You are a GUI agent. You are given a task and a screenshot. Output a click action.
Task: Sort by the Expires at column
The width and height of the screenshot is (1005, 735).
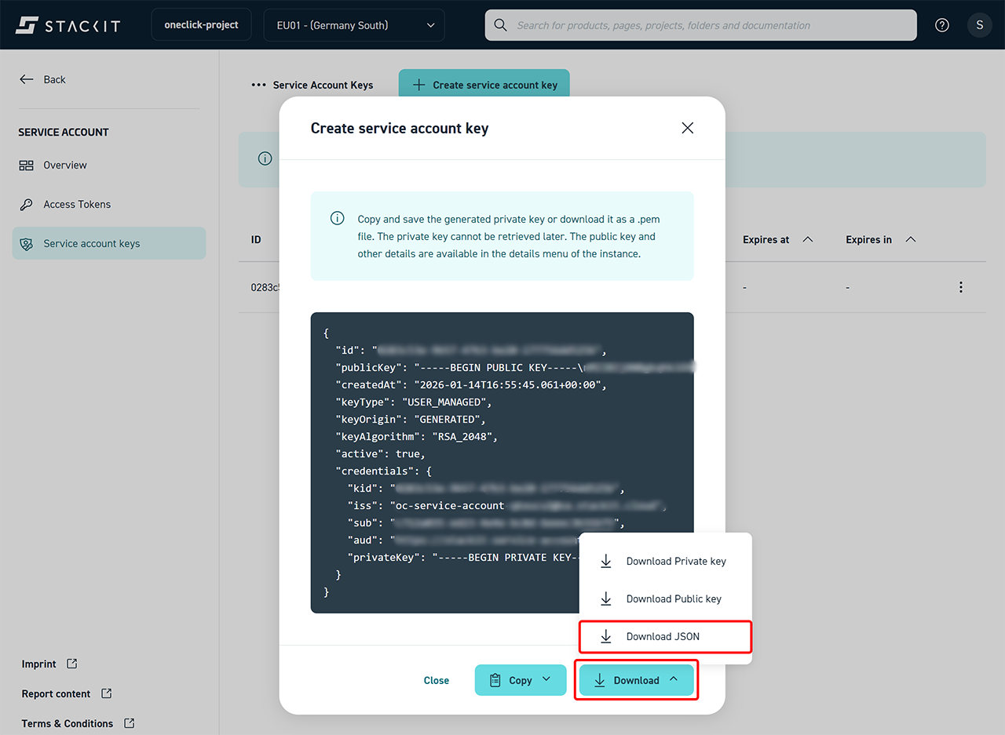click(808, 239)
